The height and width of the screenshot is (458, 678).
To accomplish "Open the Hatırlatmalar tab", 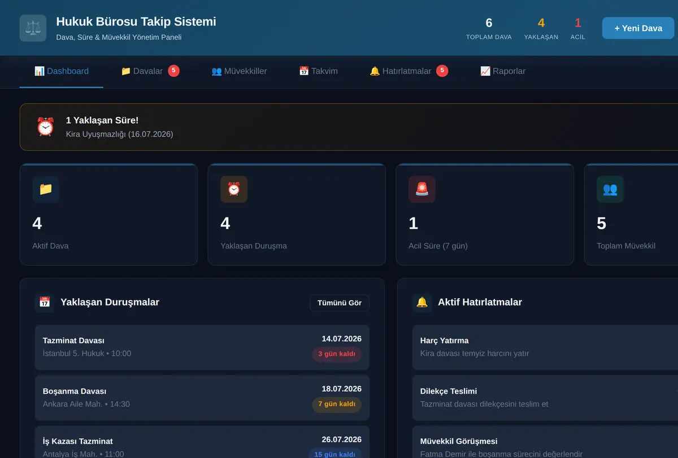I will [x=408, y=71].
